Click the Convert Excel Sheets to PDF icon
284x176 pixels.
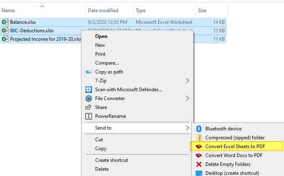tap(199, 147)
